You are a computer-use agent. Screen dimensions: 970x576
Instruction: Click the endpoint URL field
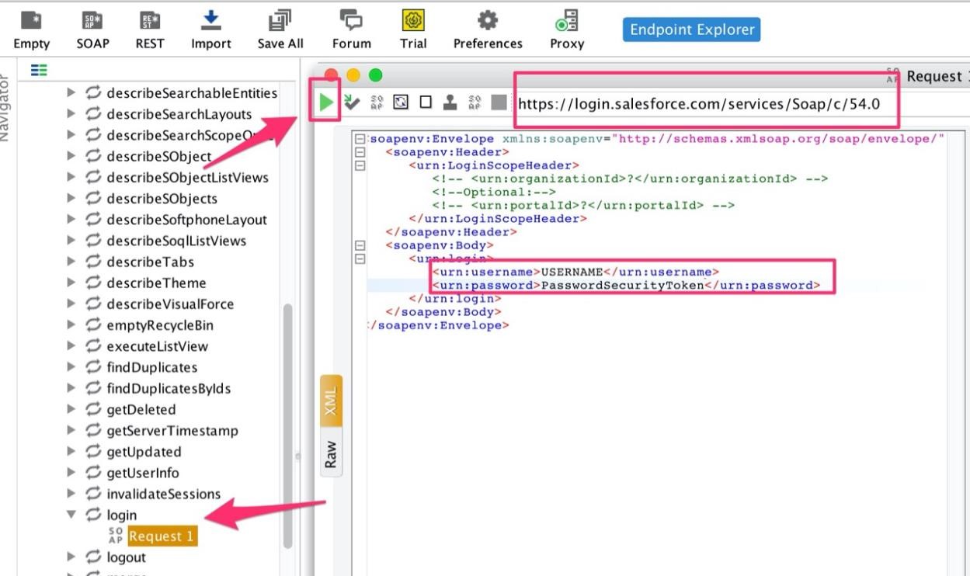699,103
